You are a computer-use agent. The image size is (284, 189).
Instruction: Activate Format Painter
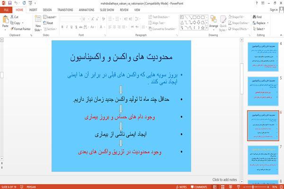pos(20,29)
